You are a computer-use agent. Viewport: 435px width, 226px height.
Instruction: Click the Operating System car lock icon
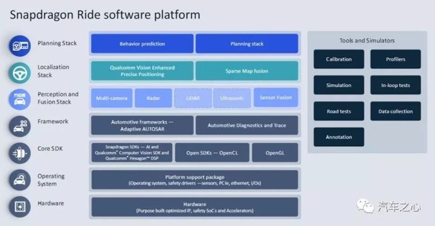[x=20, y=180]
